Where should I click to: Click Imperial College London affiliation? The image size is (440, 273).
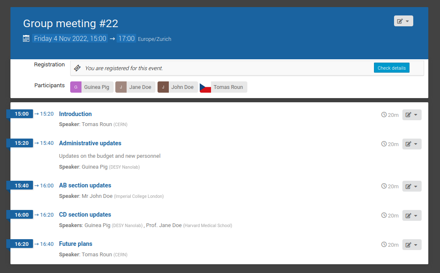tap(139, 196)
